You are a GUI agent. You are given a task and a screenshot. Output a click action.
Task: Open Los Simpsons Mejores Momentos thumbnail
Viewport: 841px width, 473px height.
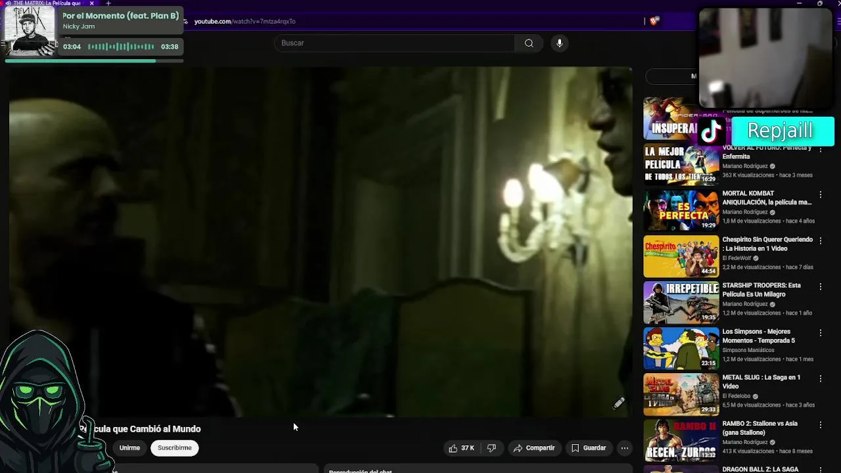[681, 349]
